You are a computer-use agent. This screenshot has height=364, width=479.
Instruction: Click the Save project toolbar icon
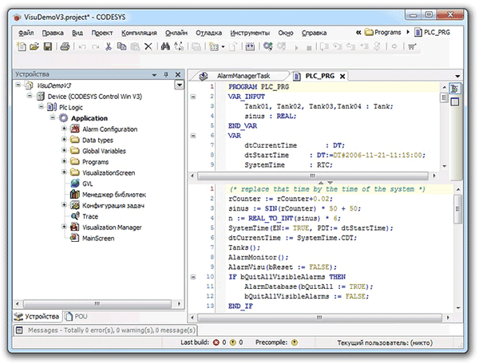pyautogui.click(x=48, y=47)
